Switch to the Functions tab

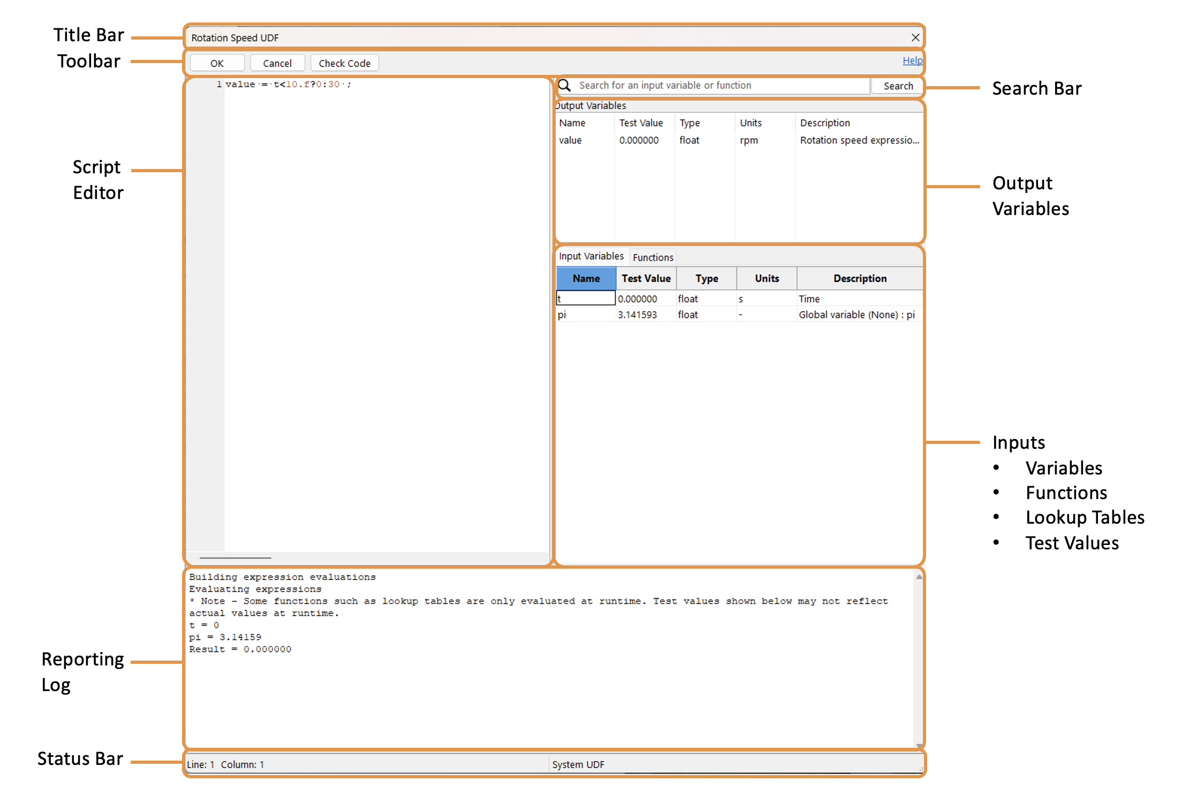pos(653,257)
